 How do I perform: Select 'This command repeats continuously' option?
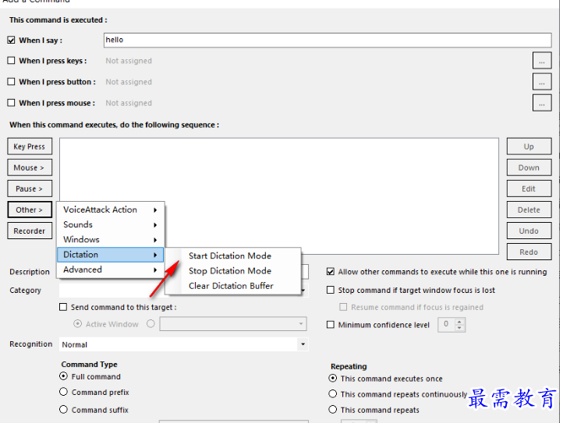tap(333, 394)
